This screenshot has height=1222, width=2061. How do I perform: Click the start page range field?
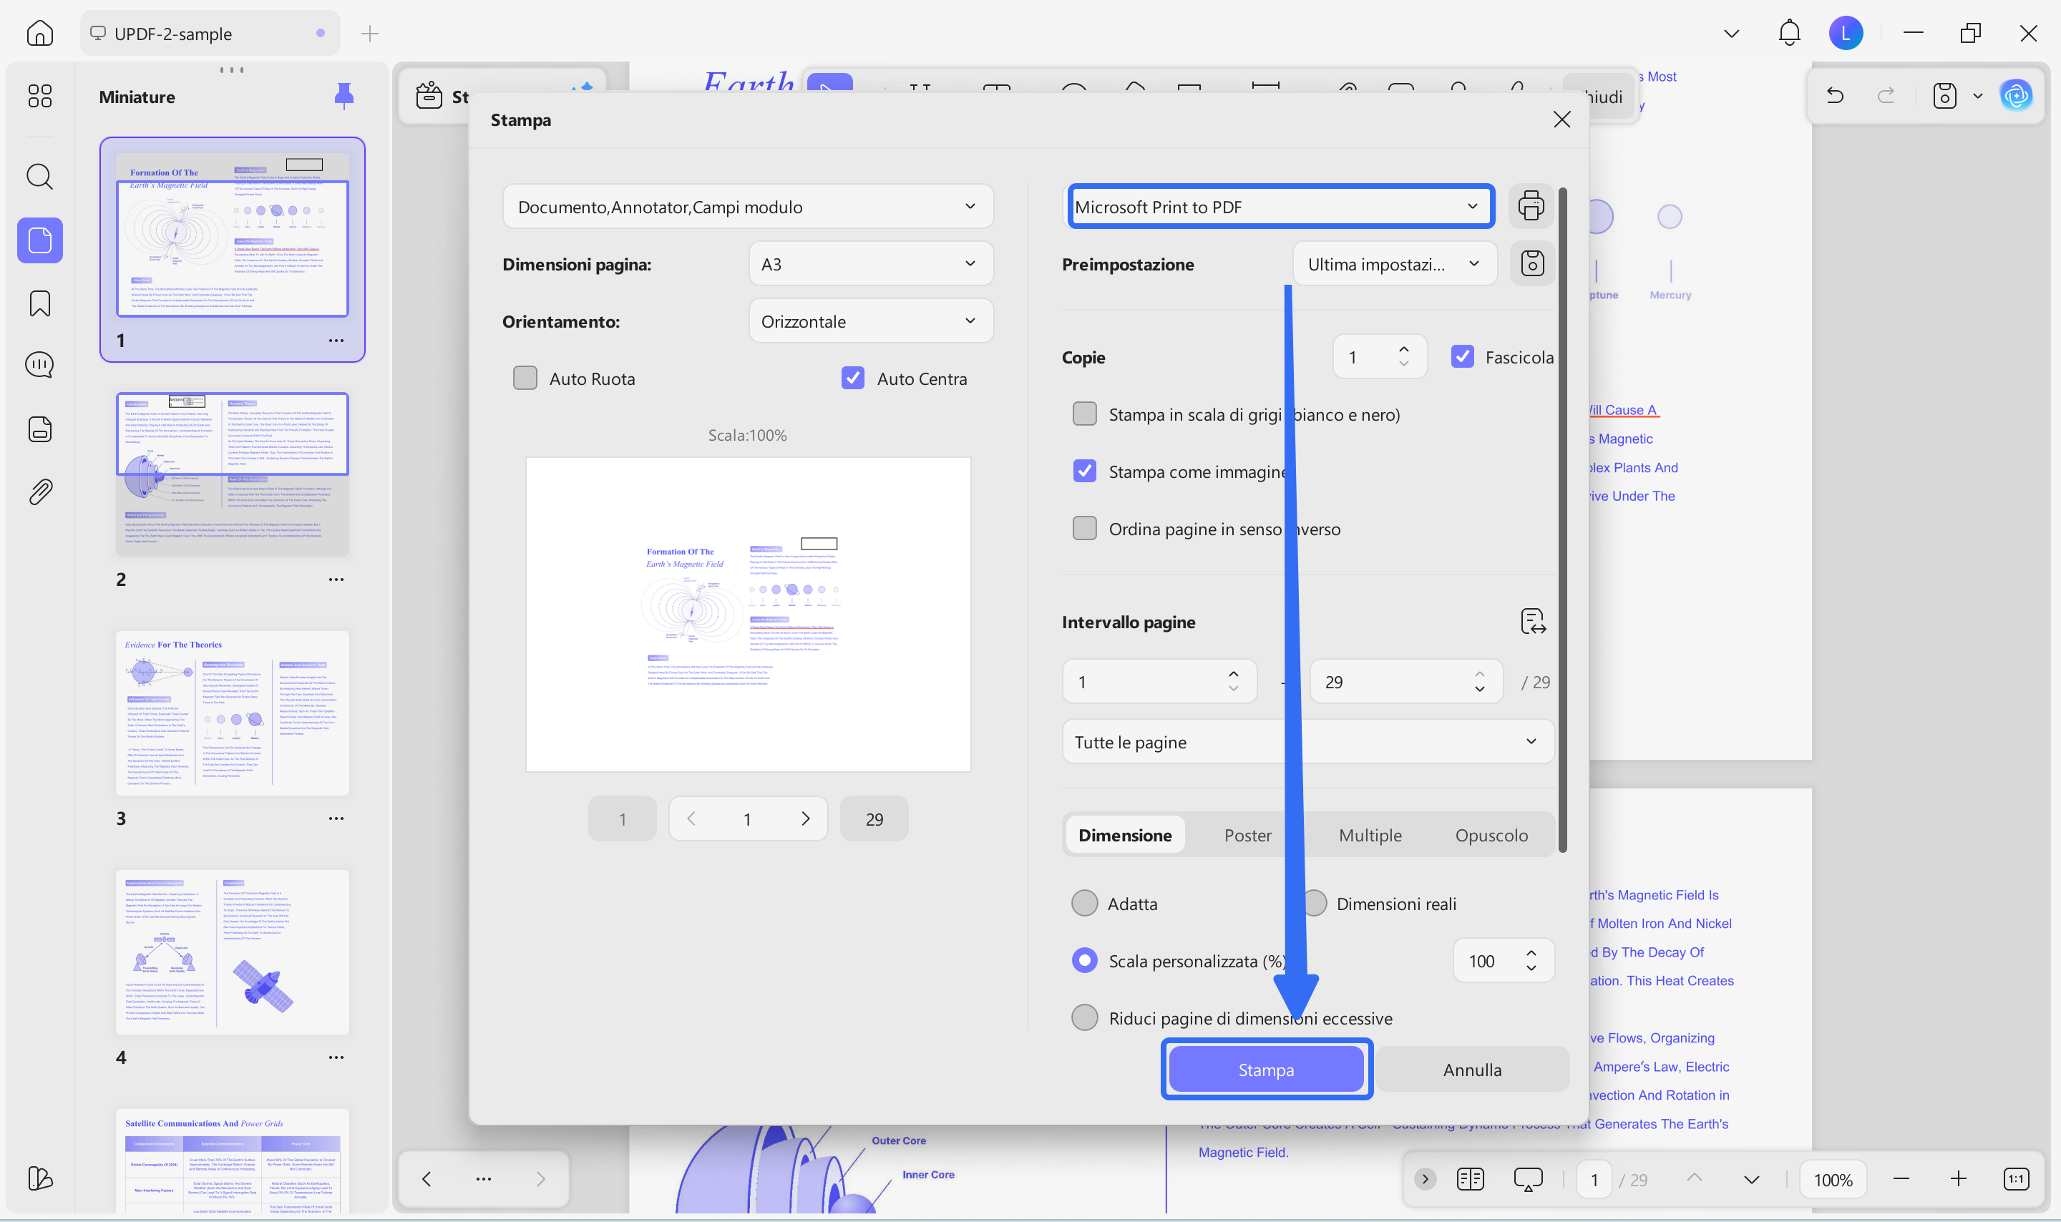1159,681
